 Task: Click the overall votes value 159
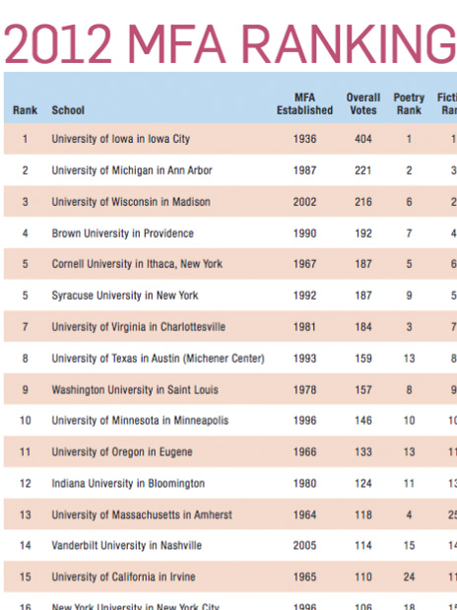362,359
